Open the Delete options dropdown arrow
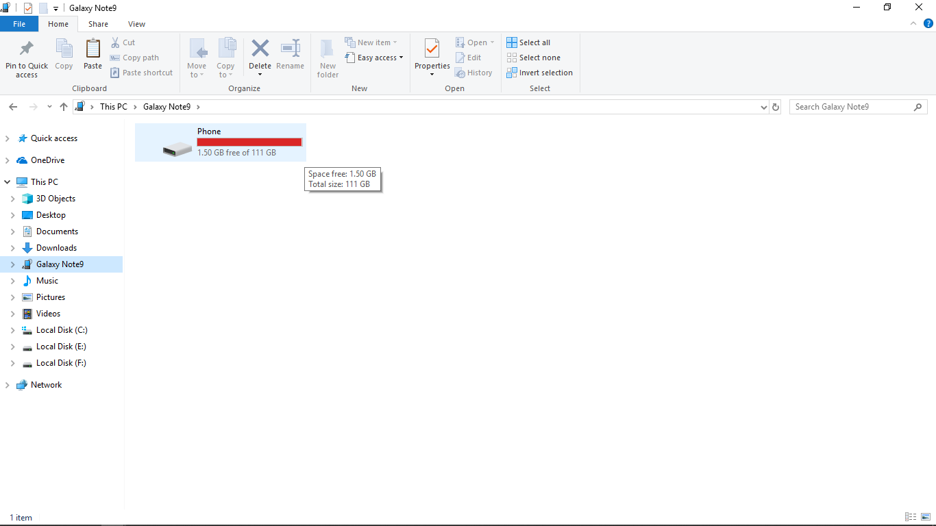 (260, 75)
